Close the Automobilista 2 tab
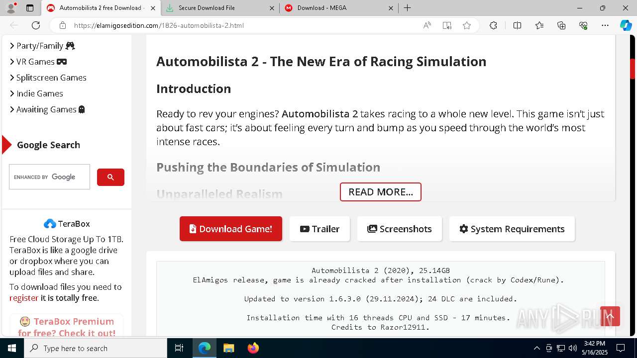The height and width of the screenshot is (358, 637). coord(153,8)
